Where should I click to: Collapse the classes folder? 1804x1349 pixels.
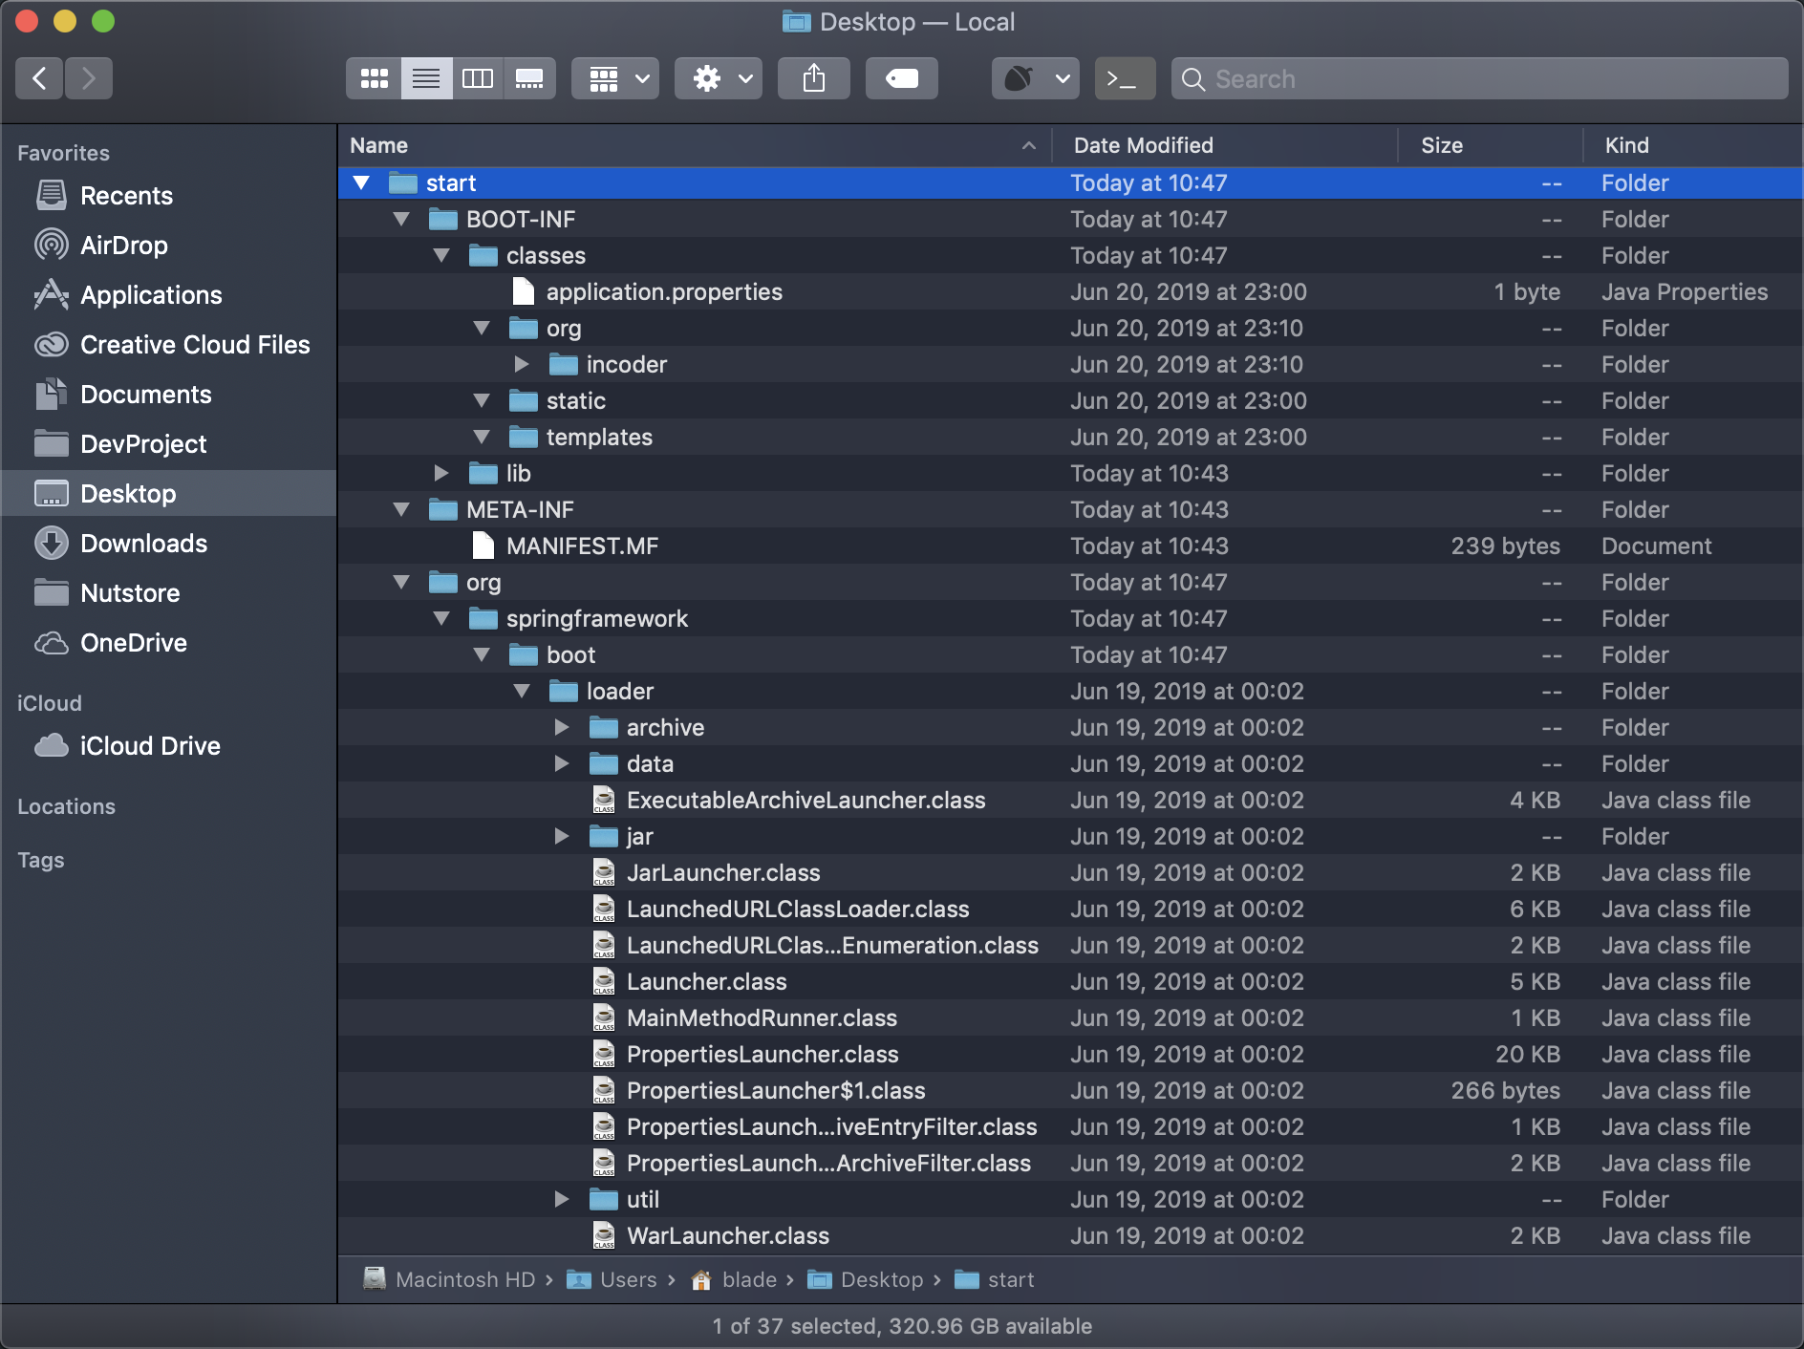pyautogui.click(x=441, y=255)
